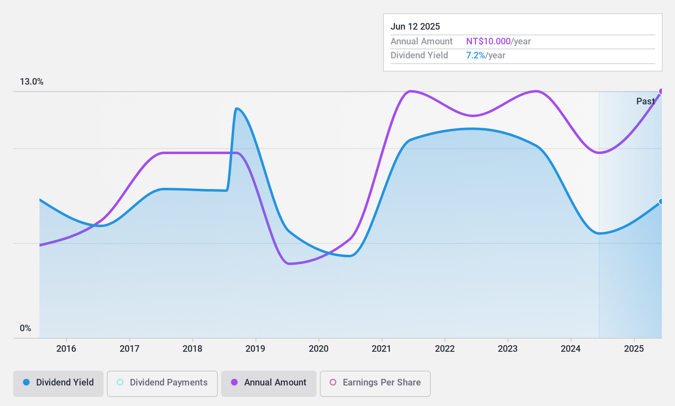Click the Past region label
The width and height of the screenshot is (675, 406).
tap(645, 101)
